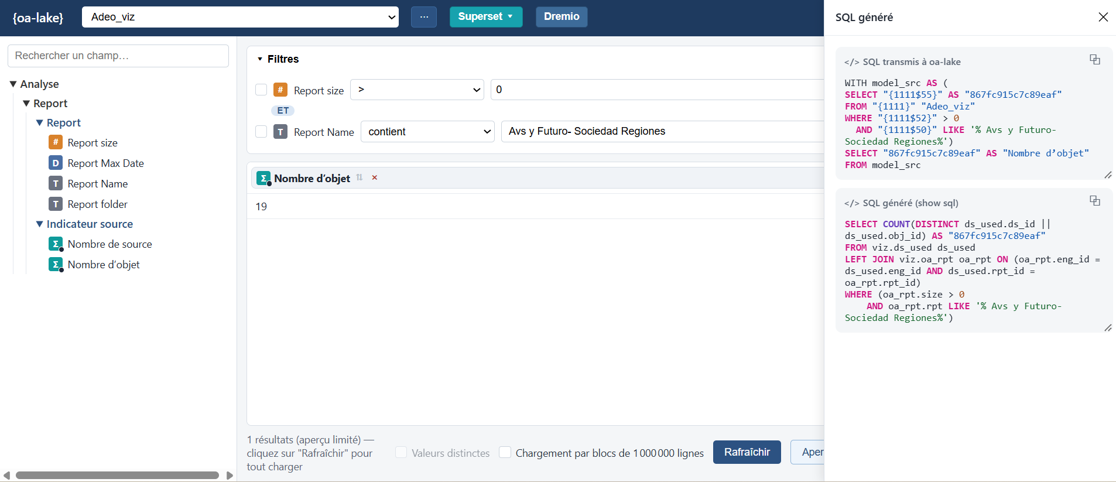Viewport: 1116px width, 482px height.
Task: Copy the SQL transmis à oa-lake code
Action: (x=1094, y=60)
